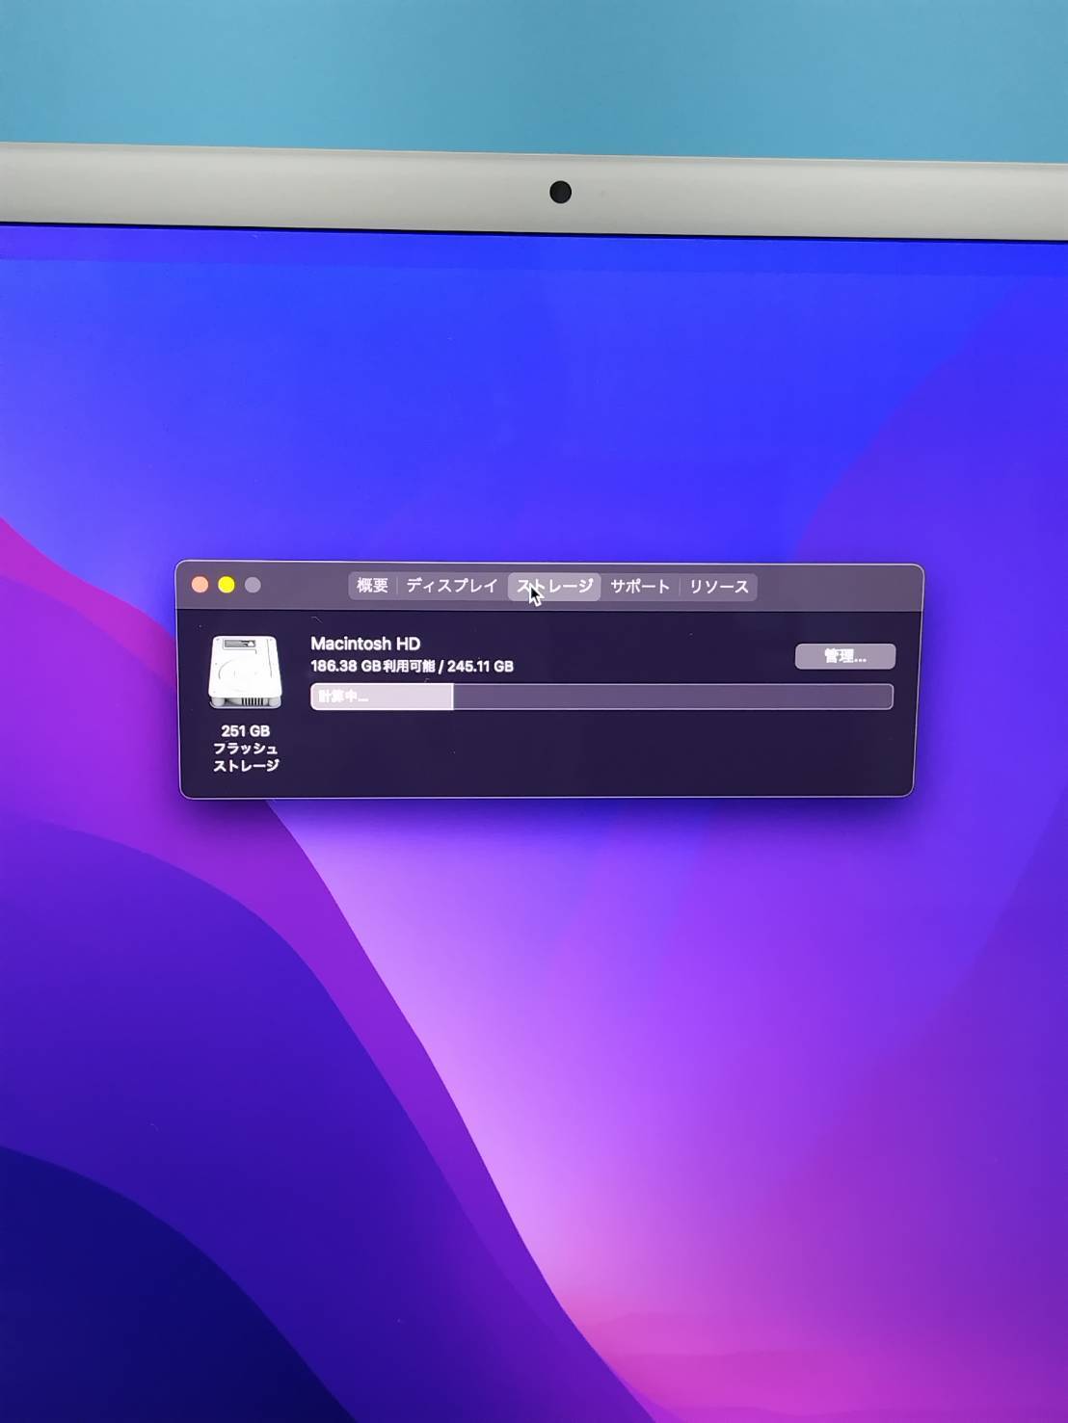Screen dimensions: 1068x1423
Task: Click the 計算中 used portion of storage bar
Action: click(382, 697)
